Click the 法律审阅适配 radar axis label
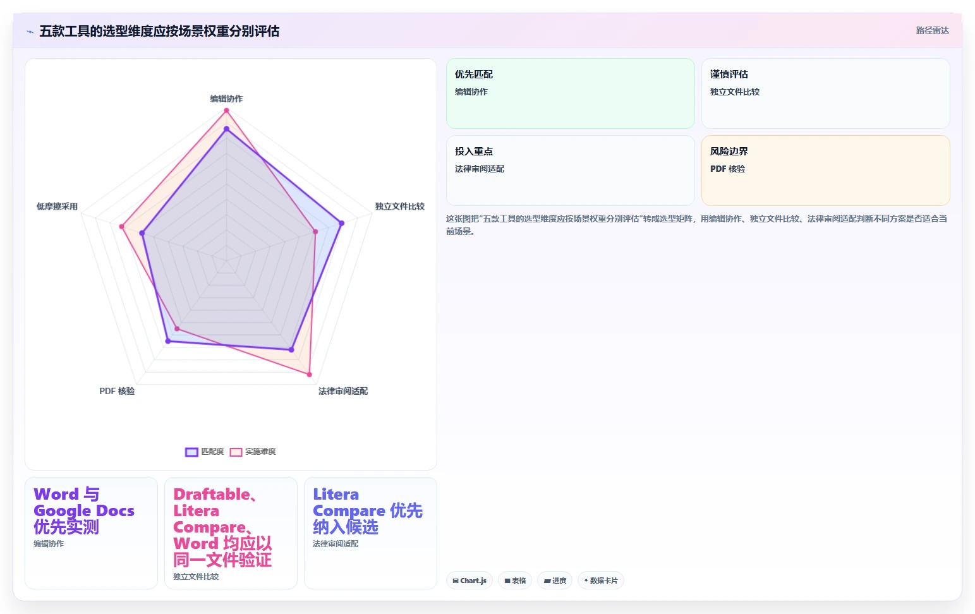 [343, 391]
